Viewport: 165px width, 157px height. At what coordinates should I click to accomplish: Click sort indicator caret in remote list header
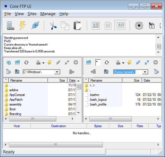coord(86,79)
